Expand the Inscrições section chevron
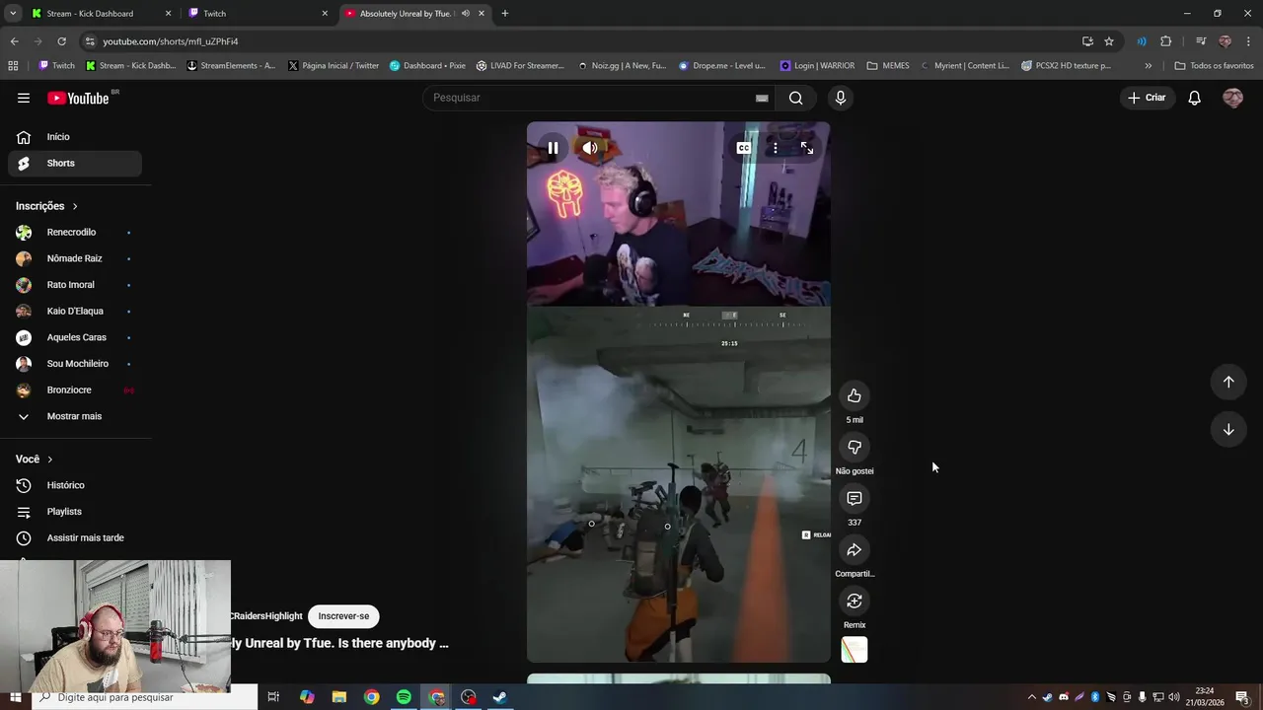This screenshot has width=1263, height=710. [75, 206]
